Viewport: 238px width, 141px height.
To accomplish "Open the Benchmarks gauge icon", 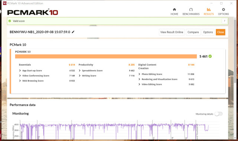I will (191, 10).
